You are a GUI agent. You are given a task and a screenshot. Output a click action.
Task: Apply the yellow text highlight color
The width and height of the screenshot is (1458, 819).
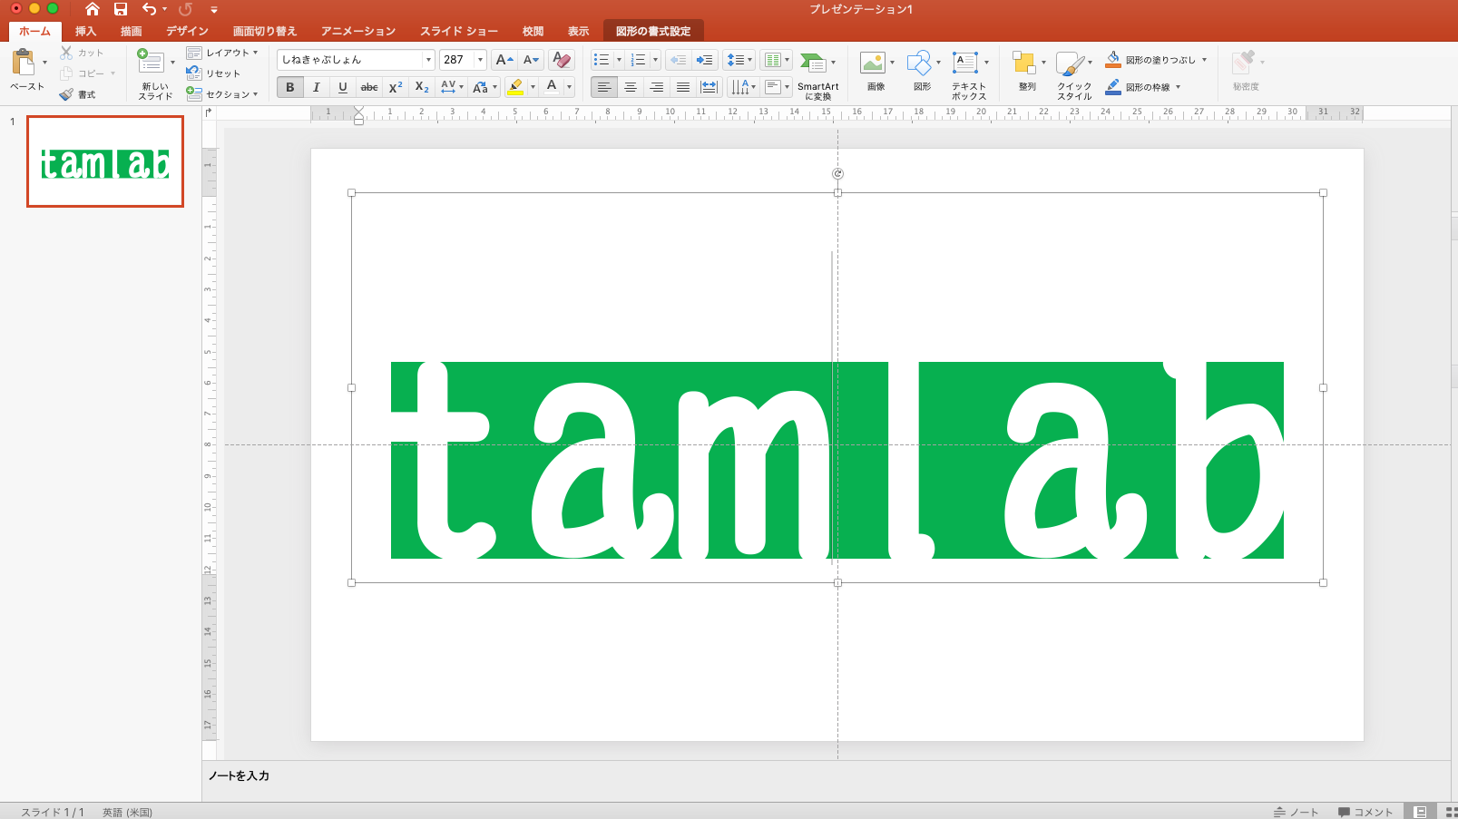[515, 87]
